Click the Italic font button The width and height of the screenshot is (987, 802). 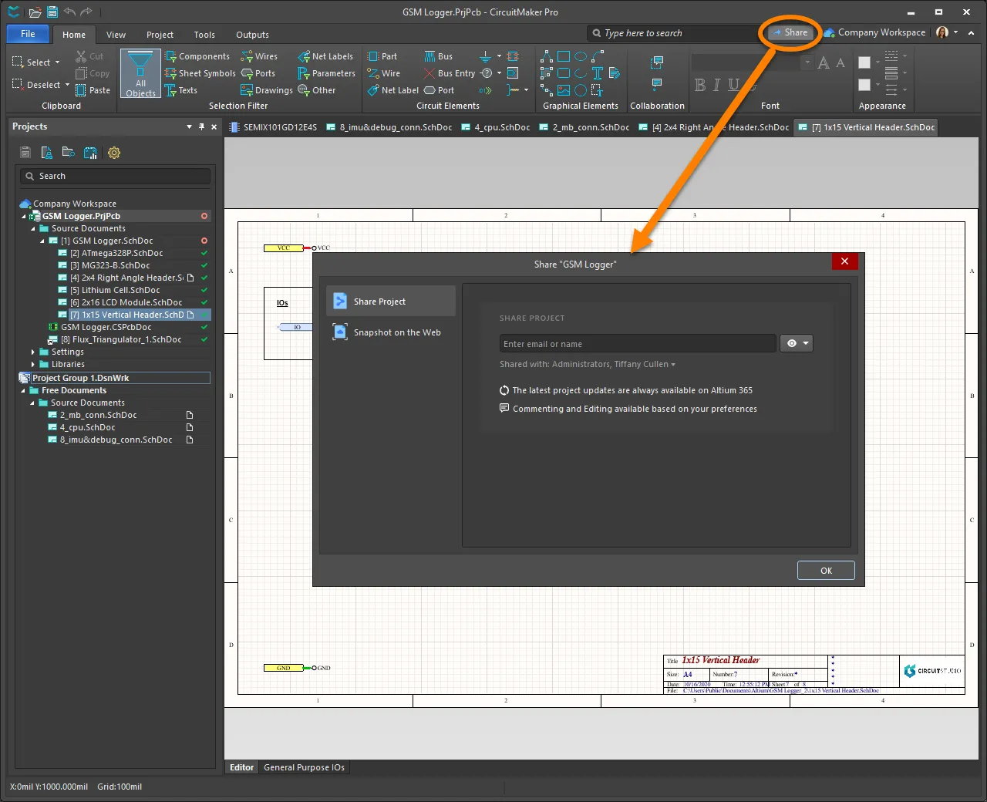(x=716, y=85)
